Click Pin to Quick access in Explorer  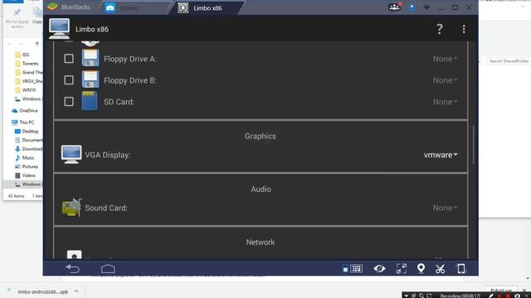click(17, 18)
